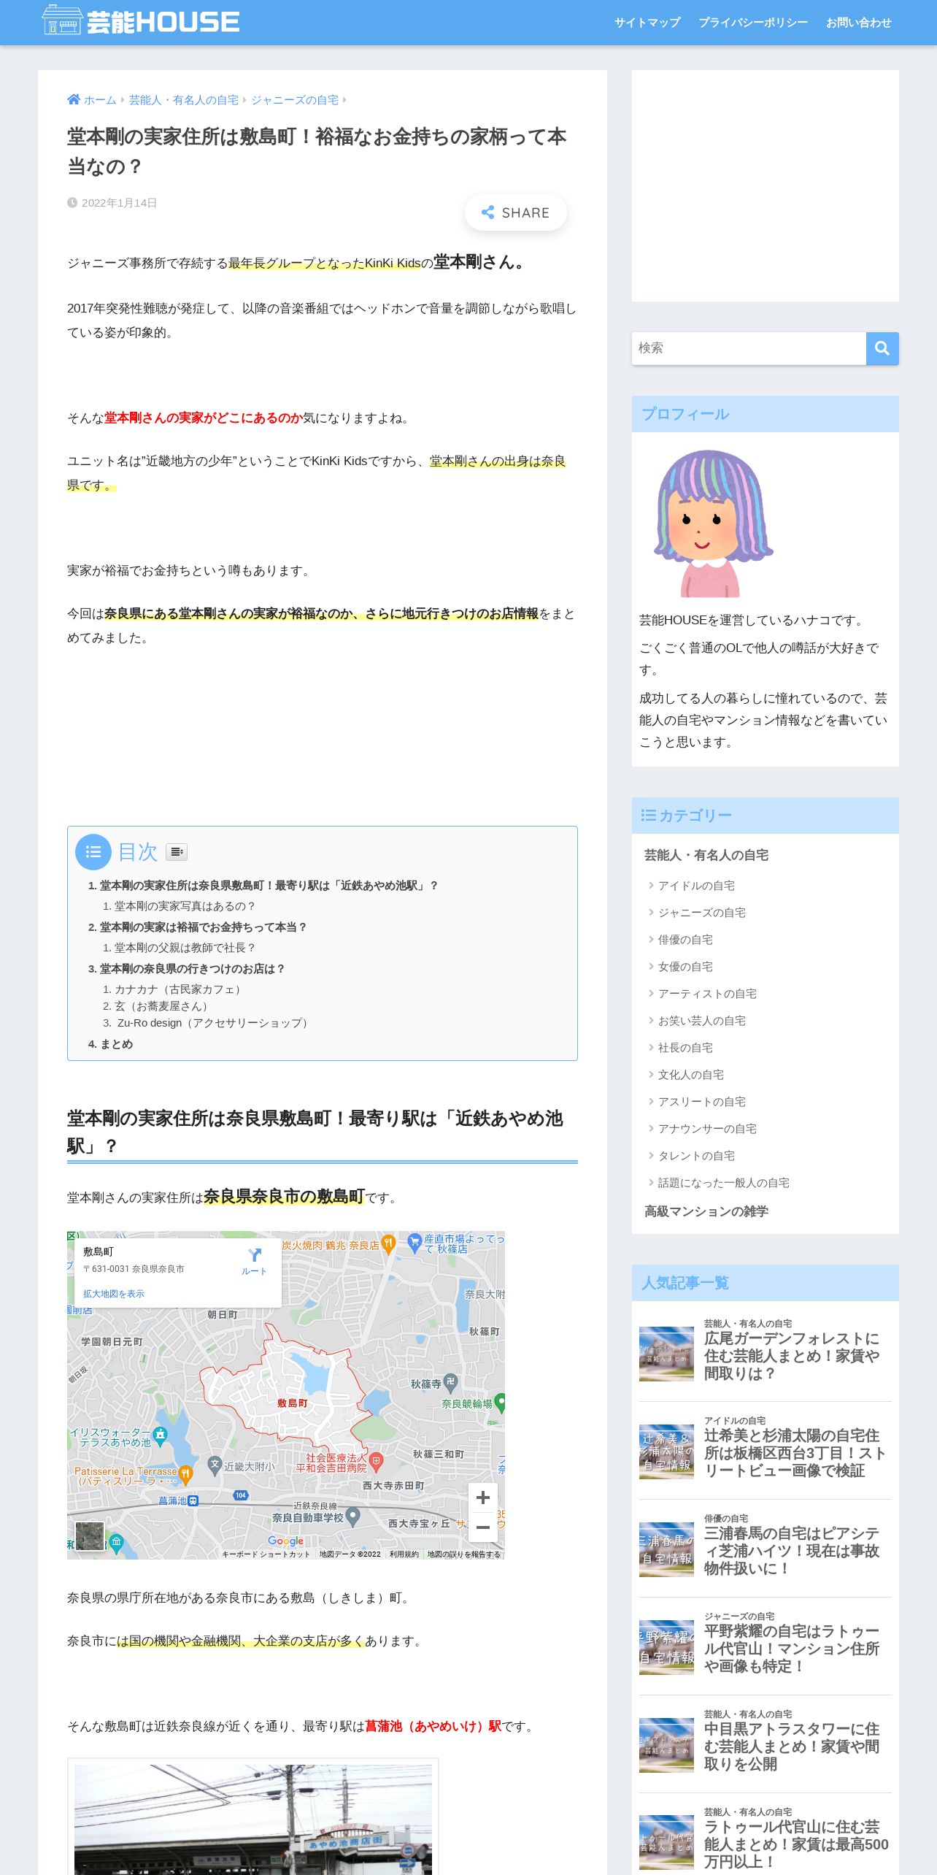937x1875 pixels.
Task: Click 拡大地図を表示 on the map
Action: point(114,1294)
